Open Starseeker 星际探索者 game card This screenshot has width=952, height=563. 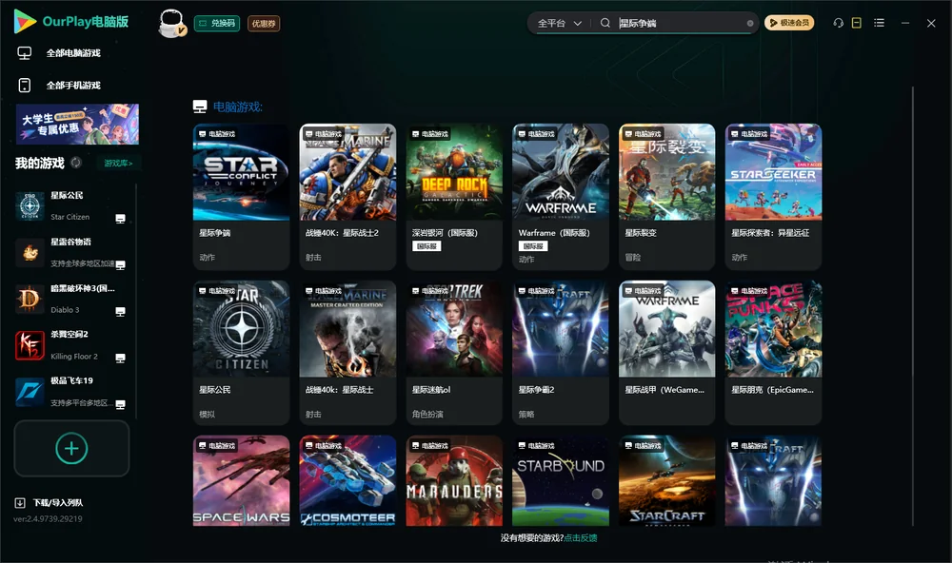773,197
